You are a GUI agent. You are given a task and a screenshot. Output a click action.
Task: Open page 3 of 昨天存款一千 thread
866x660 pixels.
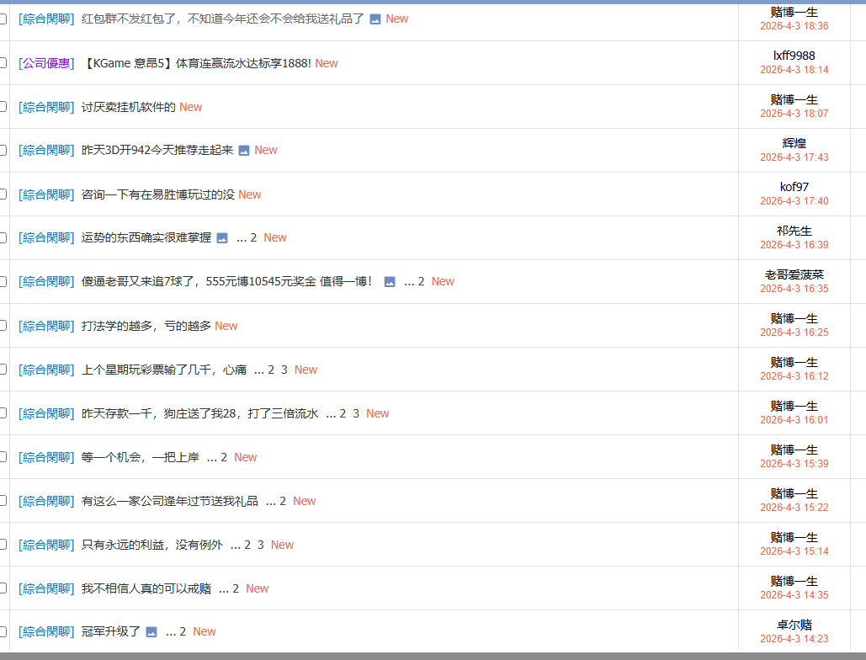(356, 413)
